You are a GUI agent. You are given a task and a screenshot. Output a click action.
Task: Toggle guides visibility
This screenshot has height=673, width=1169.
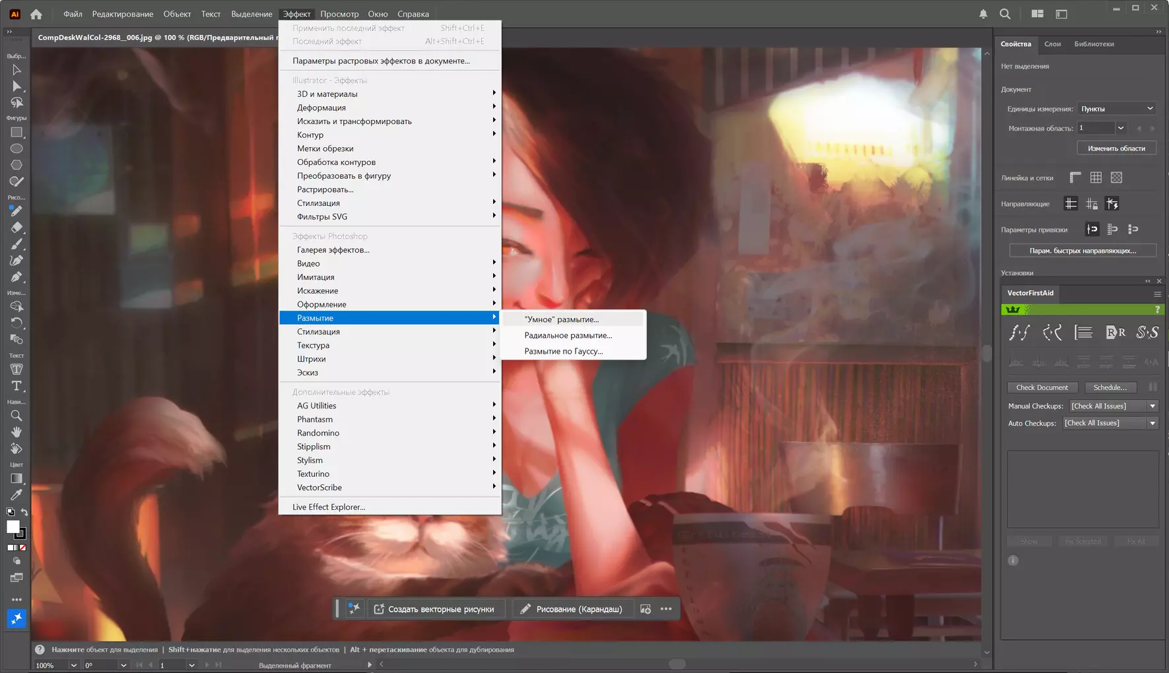point(1071,204)
